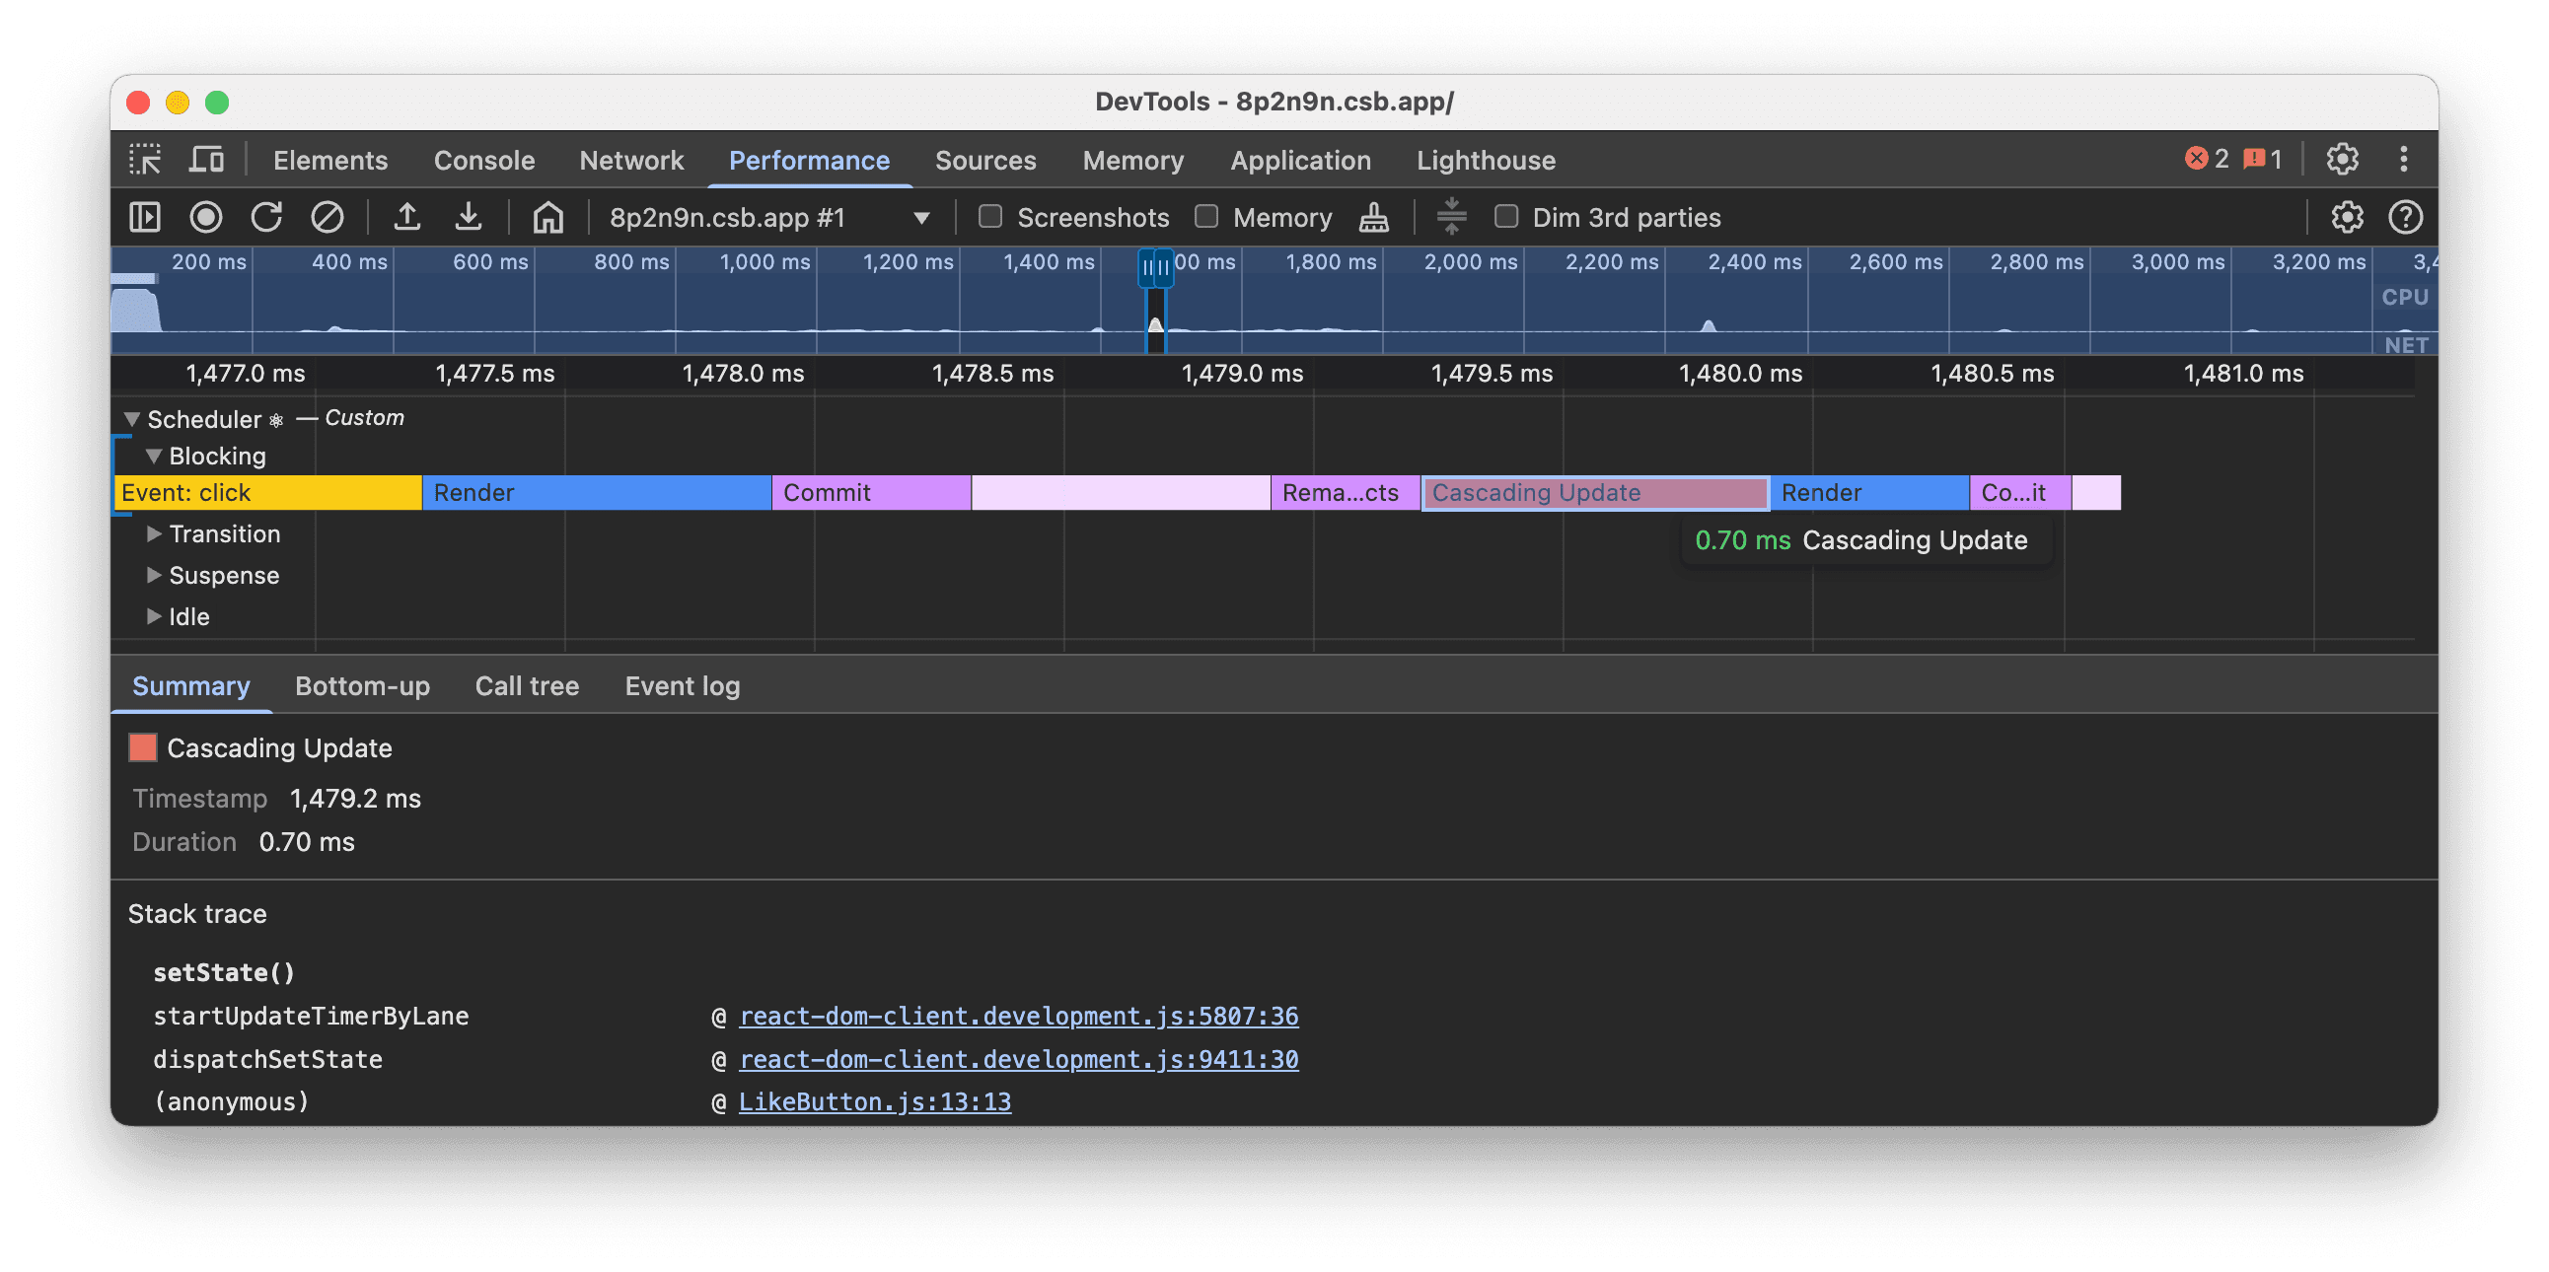Click the upload profile icon

coord(406,217)
